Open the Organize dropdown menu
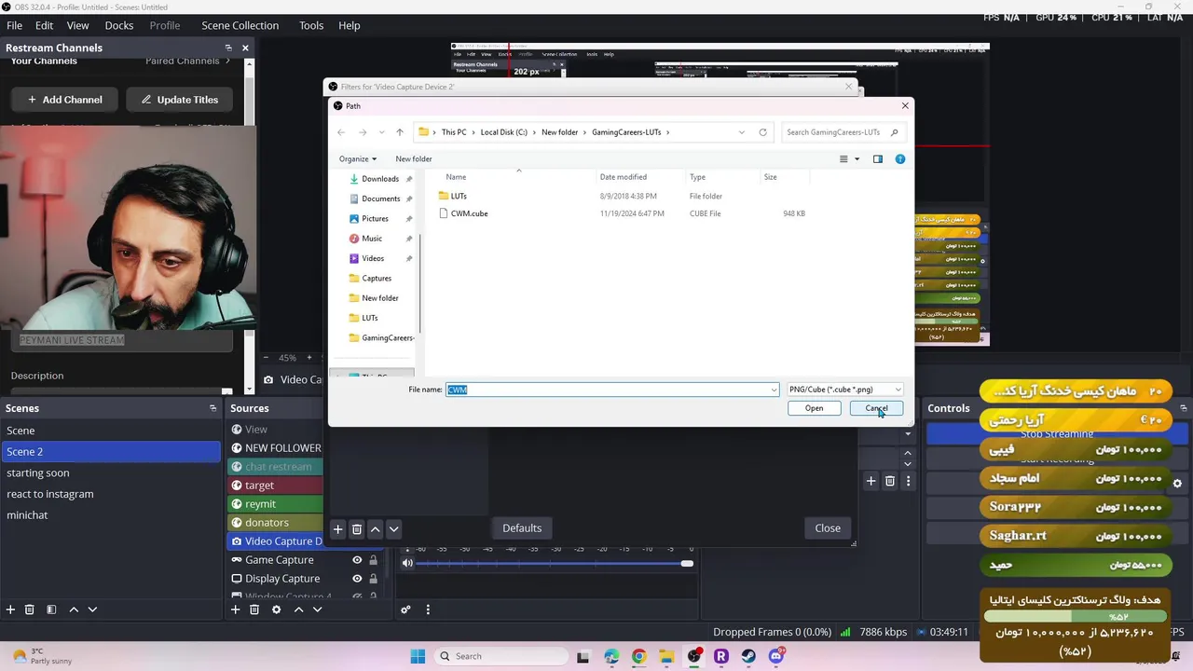1193x671 pixels. [x=358, y=159]
